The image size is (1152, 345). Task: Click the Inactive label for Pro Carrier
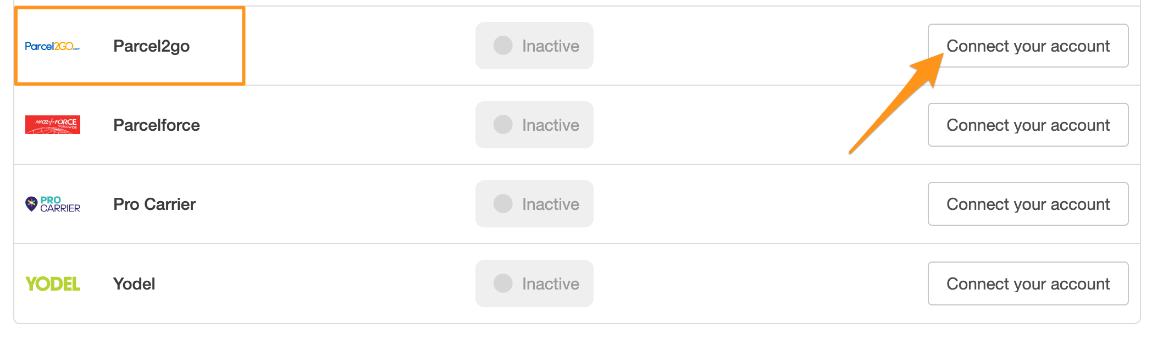click(x=551, y=204)
